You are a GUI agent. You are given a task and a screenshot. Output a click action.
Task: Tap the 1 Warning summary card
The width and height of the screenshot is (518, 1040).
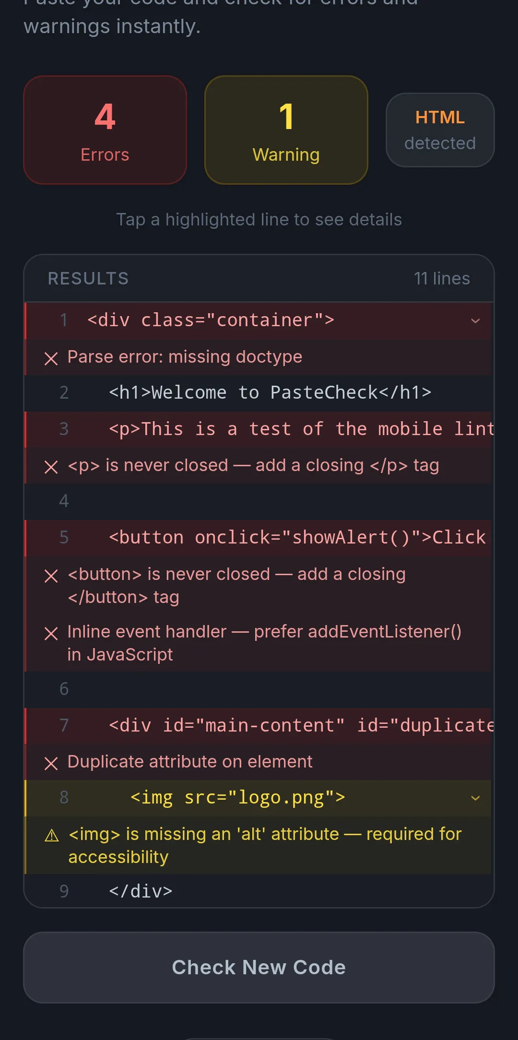[286, 130]
